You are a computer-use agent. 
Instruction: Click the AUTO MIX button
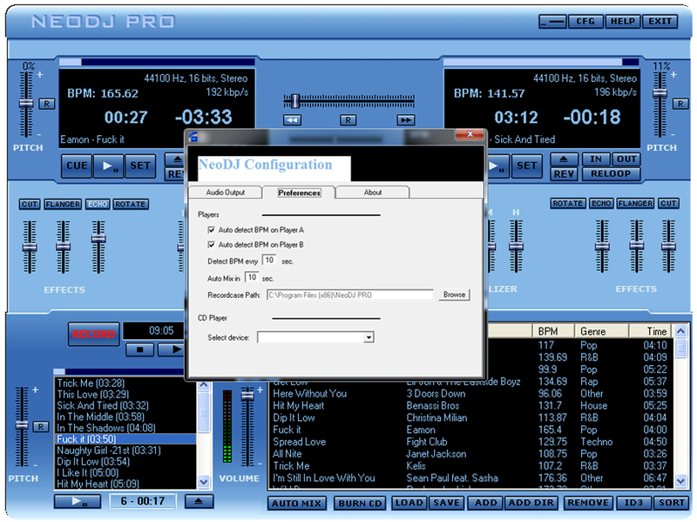[296, 504]
